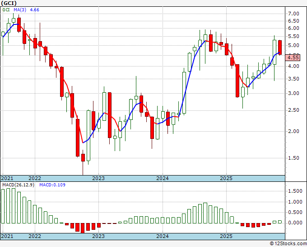
Task: Click the 2.50 price axis label
Action: (293, 110)
